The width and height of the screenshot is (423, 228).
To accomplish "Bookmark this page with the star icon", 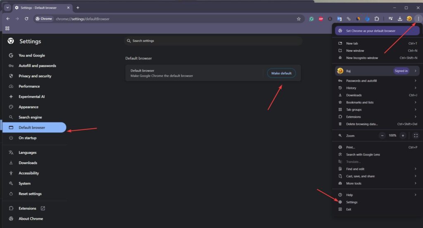I will 299,19.
